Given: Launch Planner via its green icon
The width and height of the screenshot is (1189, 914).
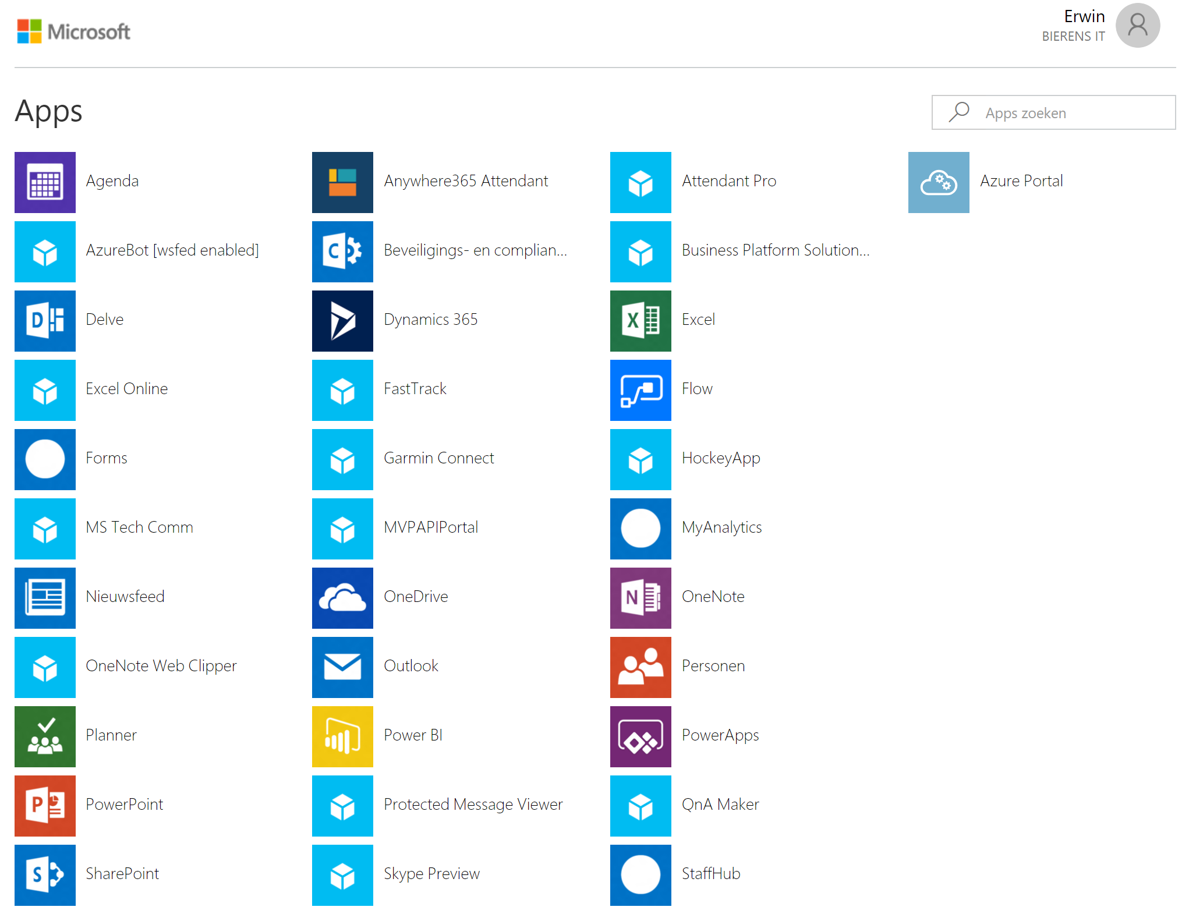Looking at the screenshot, I should (45, 736).
